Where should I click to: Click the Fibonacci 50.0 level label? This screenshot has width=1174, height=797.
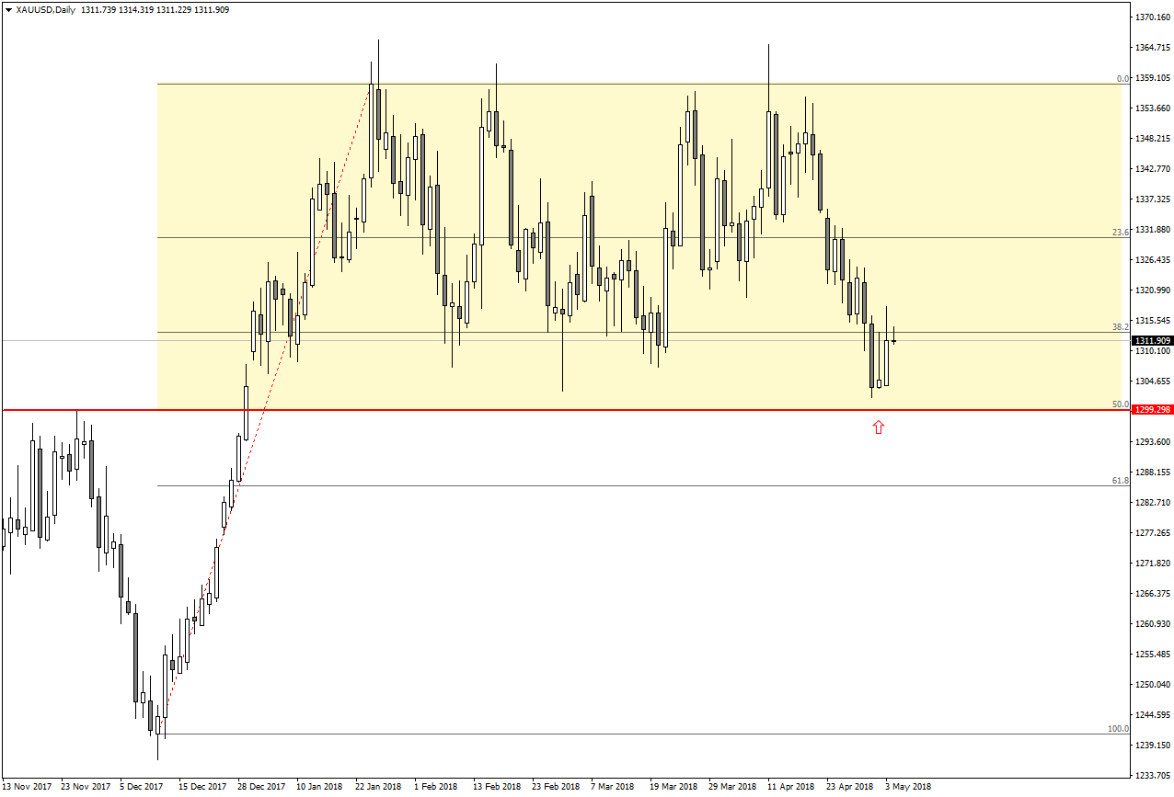(1121, 404)
